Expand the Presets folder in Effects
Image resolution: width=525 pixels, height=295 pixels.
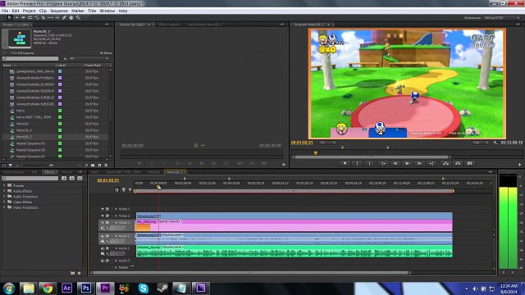coord(4,185)
